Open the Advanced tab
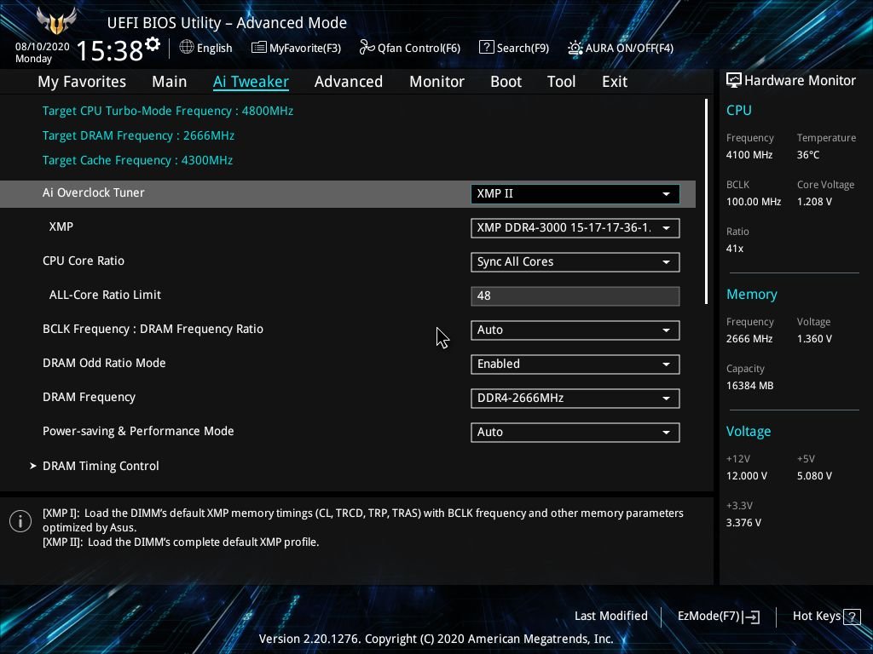Screen dimensions: 873x654 (x=349, y=82)
